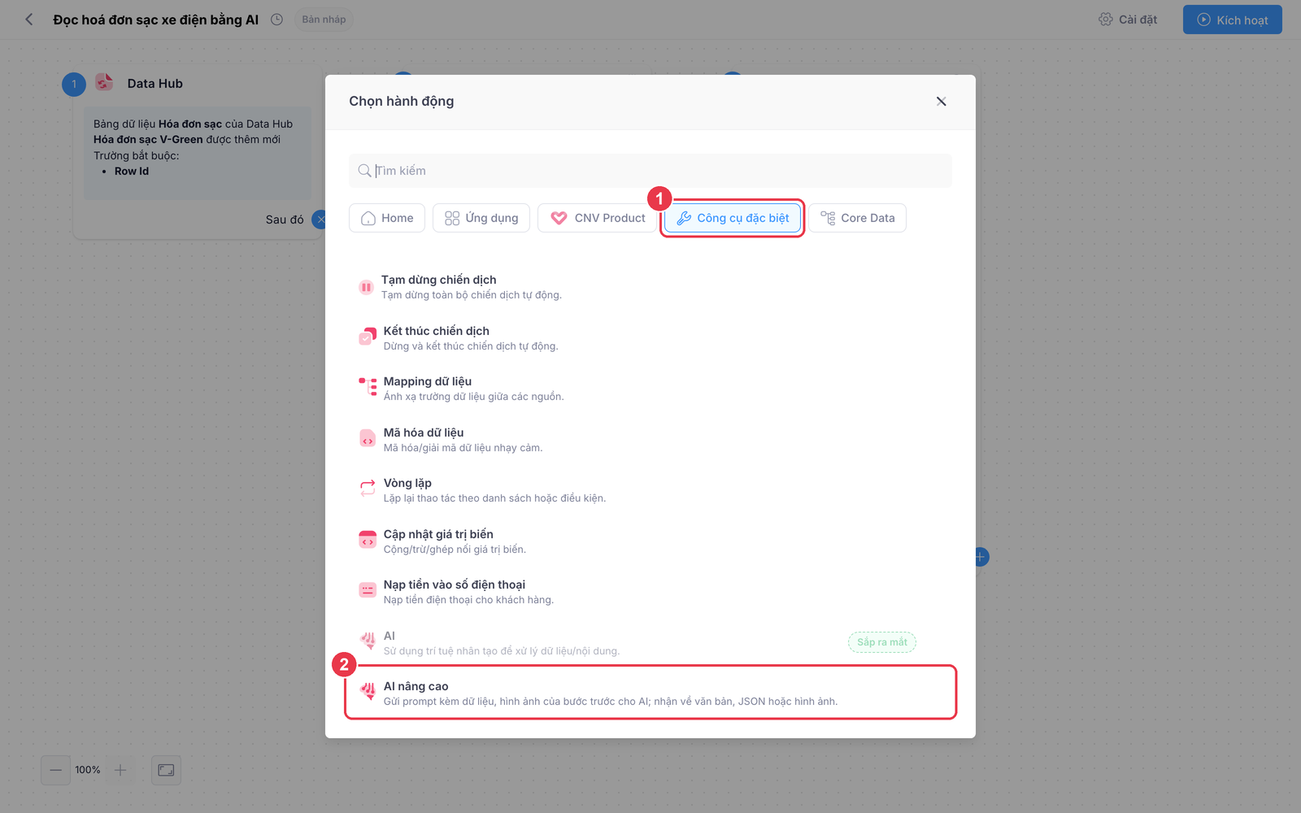Close the Chọn hành động dialog
Screen dimensions: 1301x813
click(941, 102)
